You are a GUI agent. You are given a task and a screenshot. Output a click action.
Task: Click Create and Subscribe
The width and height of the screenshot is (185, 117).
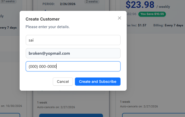tap(98, 82)
